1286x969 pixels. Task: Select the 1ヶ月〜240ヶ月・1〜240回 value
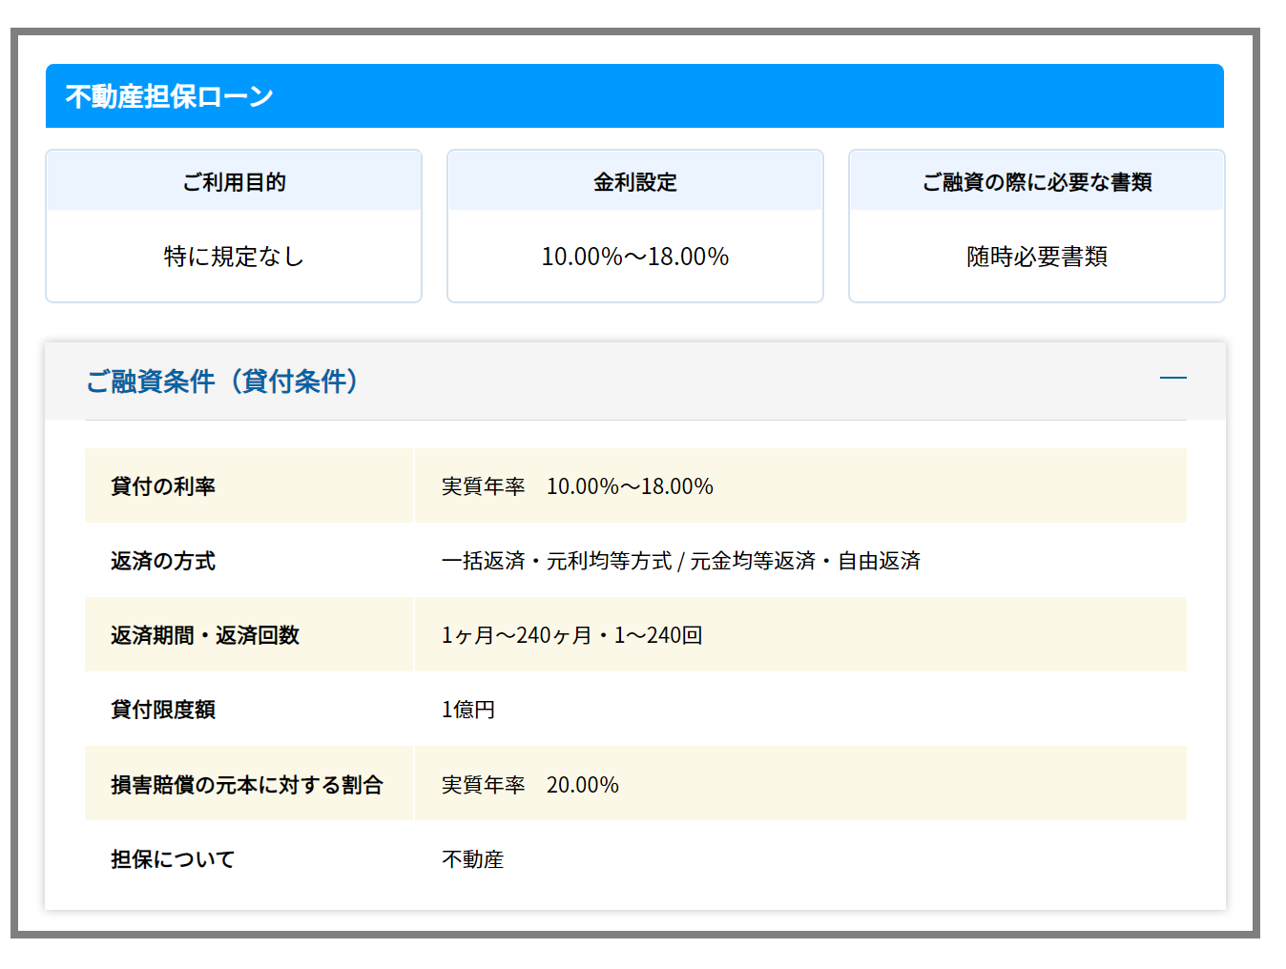(x=571, y=635)
